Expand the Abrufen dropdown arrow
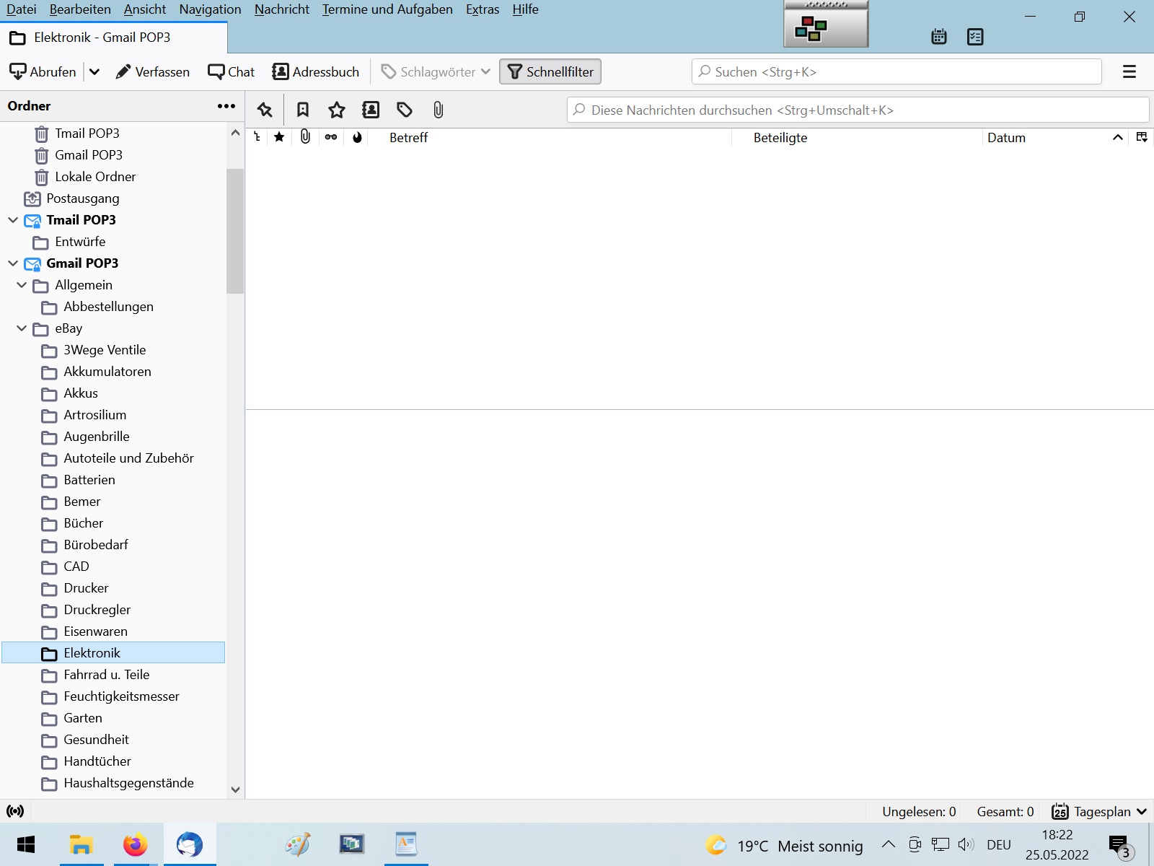 pos(94,71)
